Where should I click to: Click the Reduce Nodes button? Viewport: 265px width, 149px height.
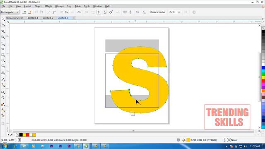(158, 12)
